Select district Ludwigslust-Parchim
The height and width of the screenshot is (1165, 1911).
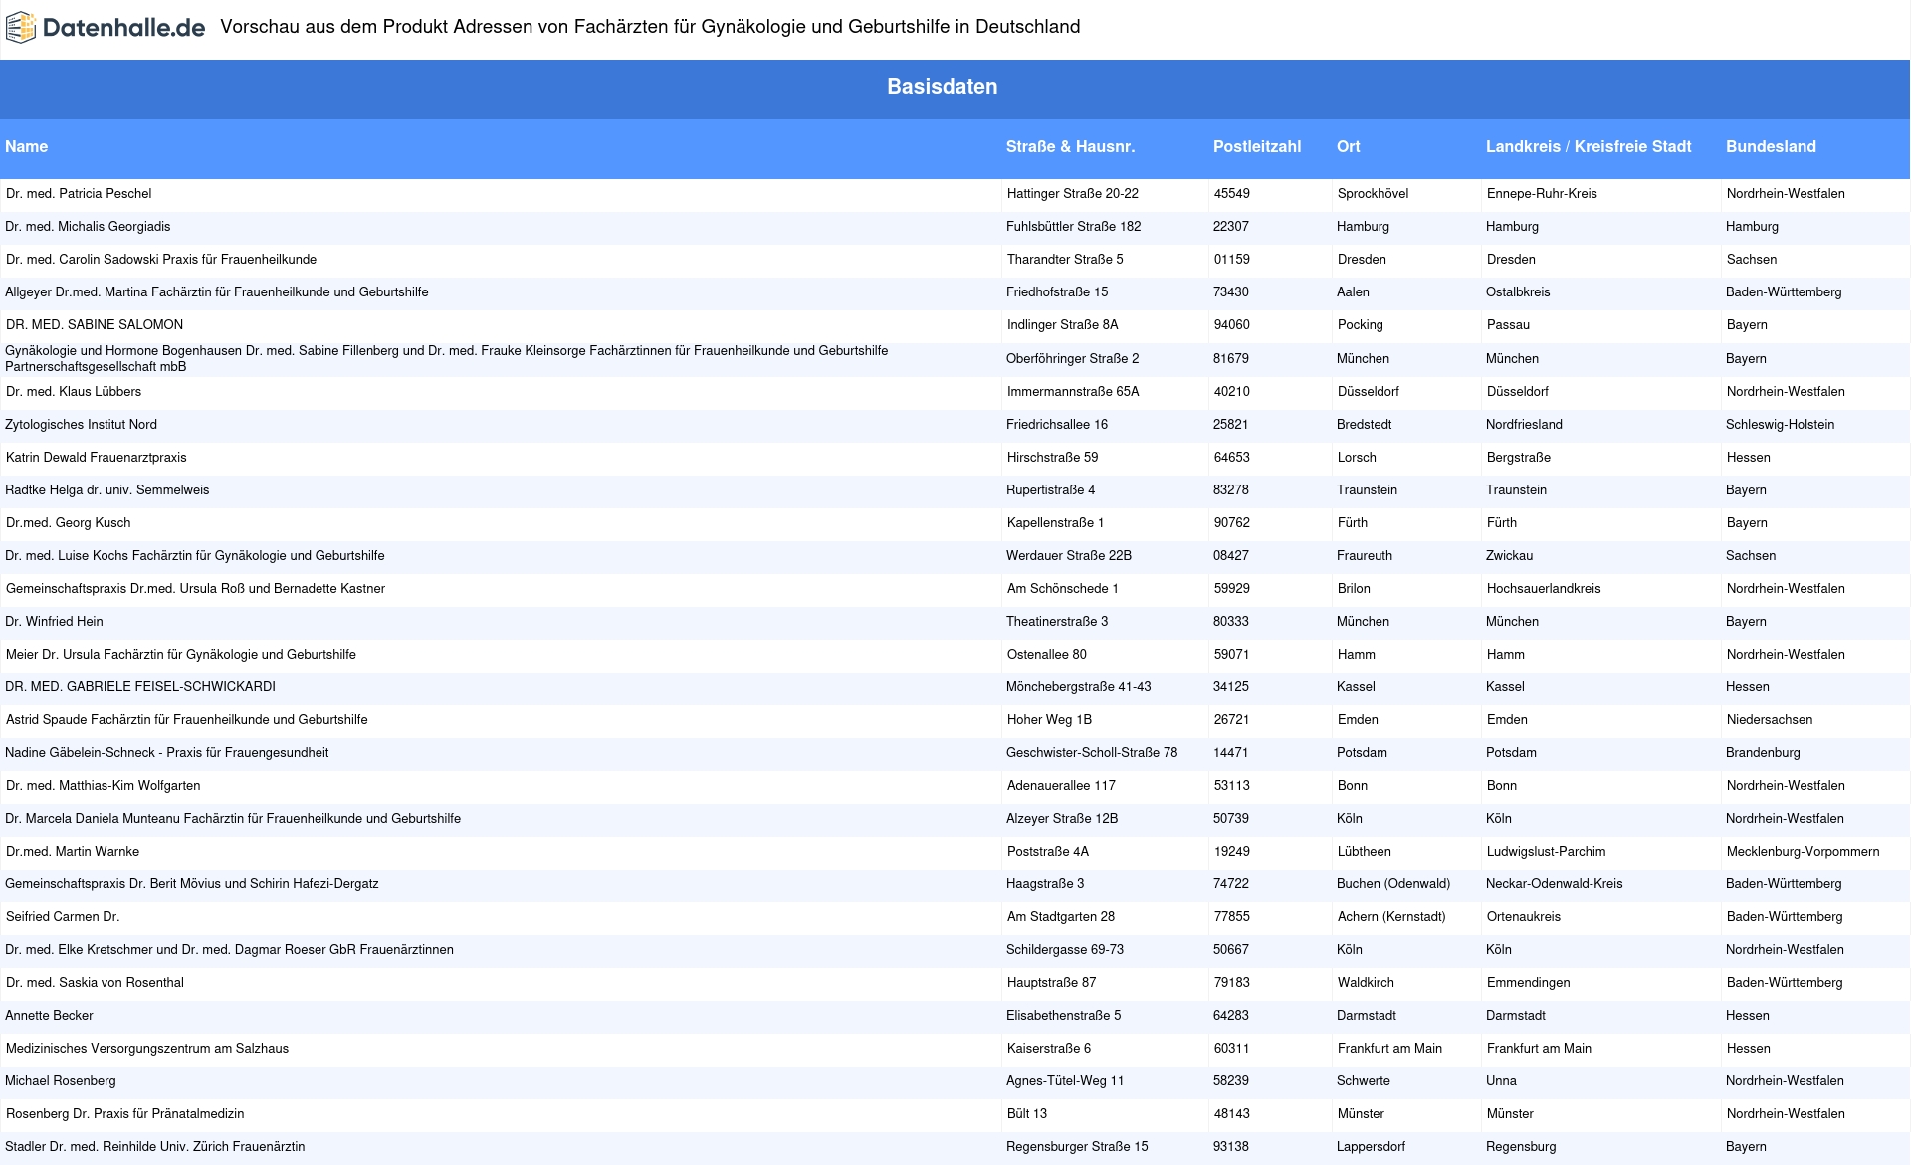[x=1547, y=852]
